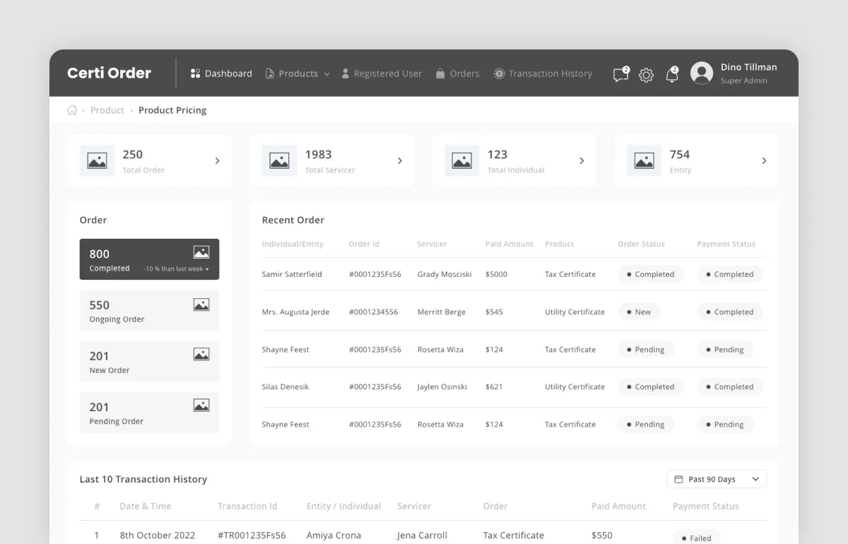848x544 pixels.
Task: Click the Order Status column header
Action: coord(641,244)
